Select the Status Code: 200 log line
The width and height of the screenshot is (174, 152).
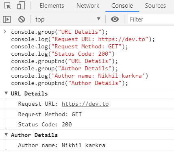click(x=87, y=124)
